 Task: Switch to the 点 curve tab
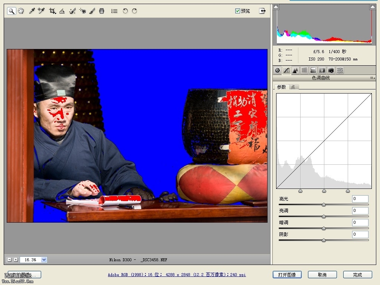(293, 87)
